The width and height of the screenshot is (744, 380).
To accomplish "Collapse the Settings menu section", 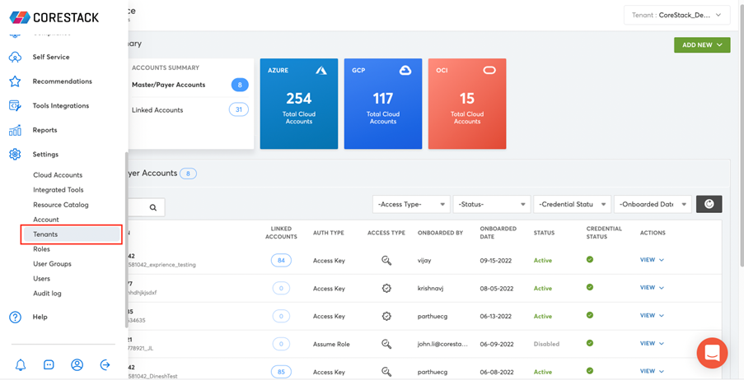I will (x=45, y=155).
